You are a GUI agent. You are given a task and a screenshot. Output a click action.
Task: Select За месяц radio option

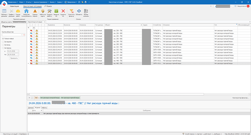3,45
